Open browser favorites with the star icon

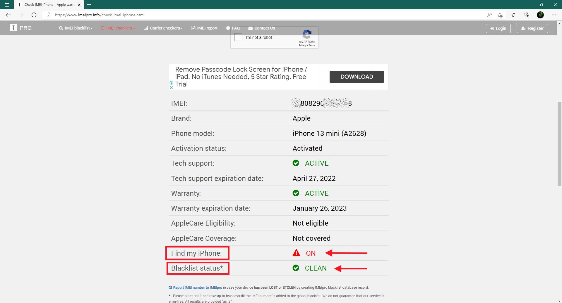(x=514, y=15)
